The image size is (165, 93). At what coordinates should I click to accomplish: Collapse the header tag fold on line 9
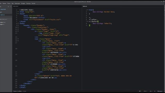pyautogui.click(x=18, y=25)
